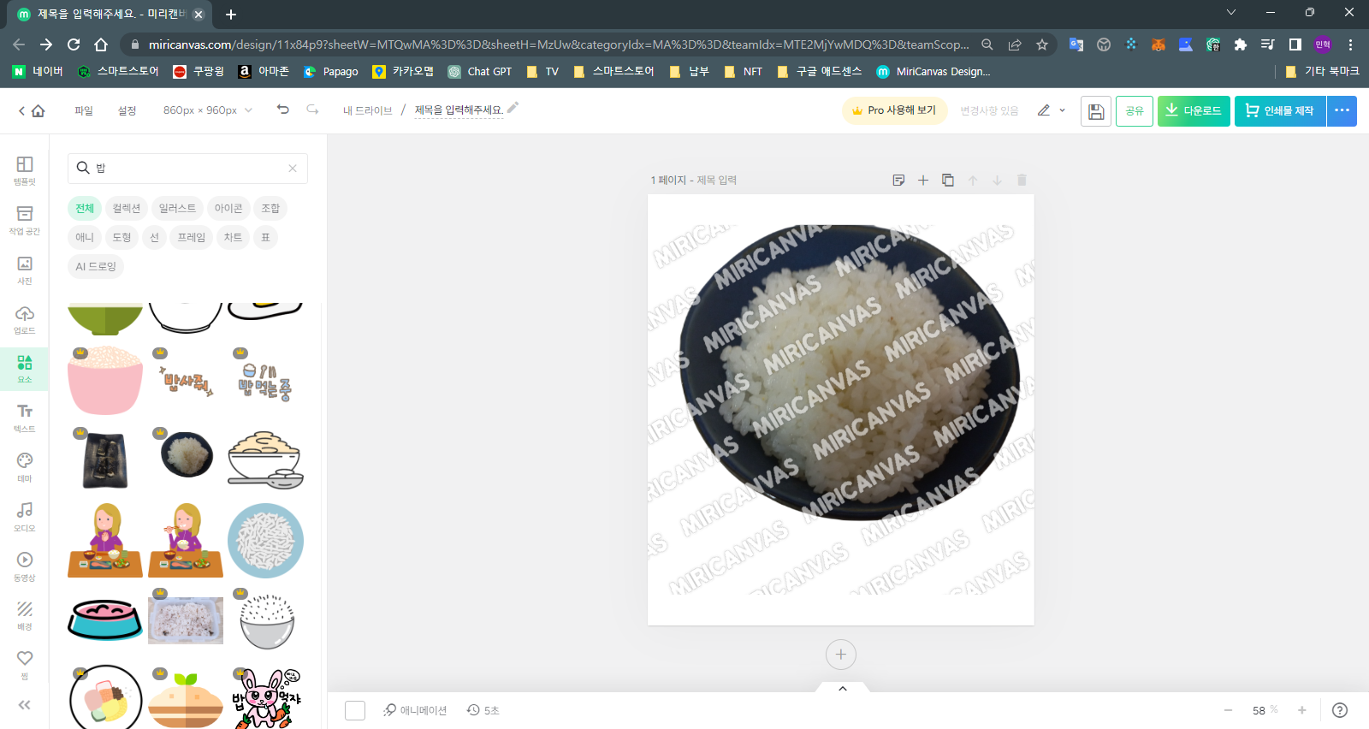Image resolution: width=1369 pixels, height=729 pixels.
Task: Select the 프레임 frame filter tab
Action: tap(192, 237)
